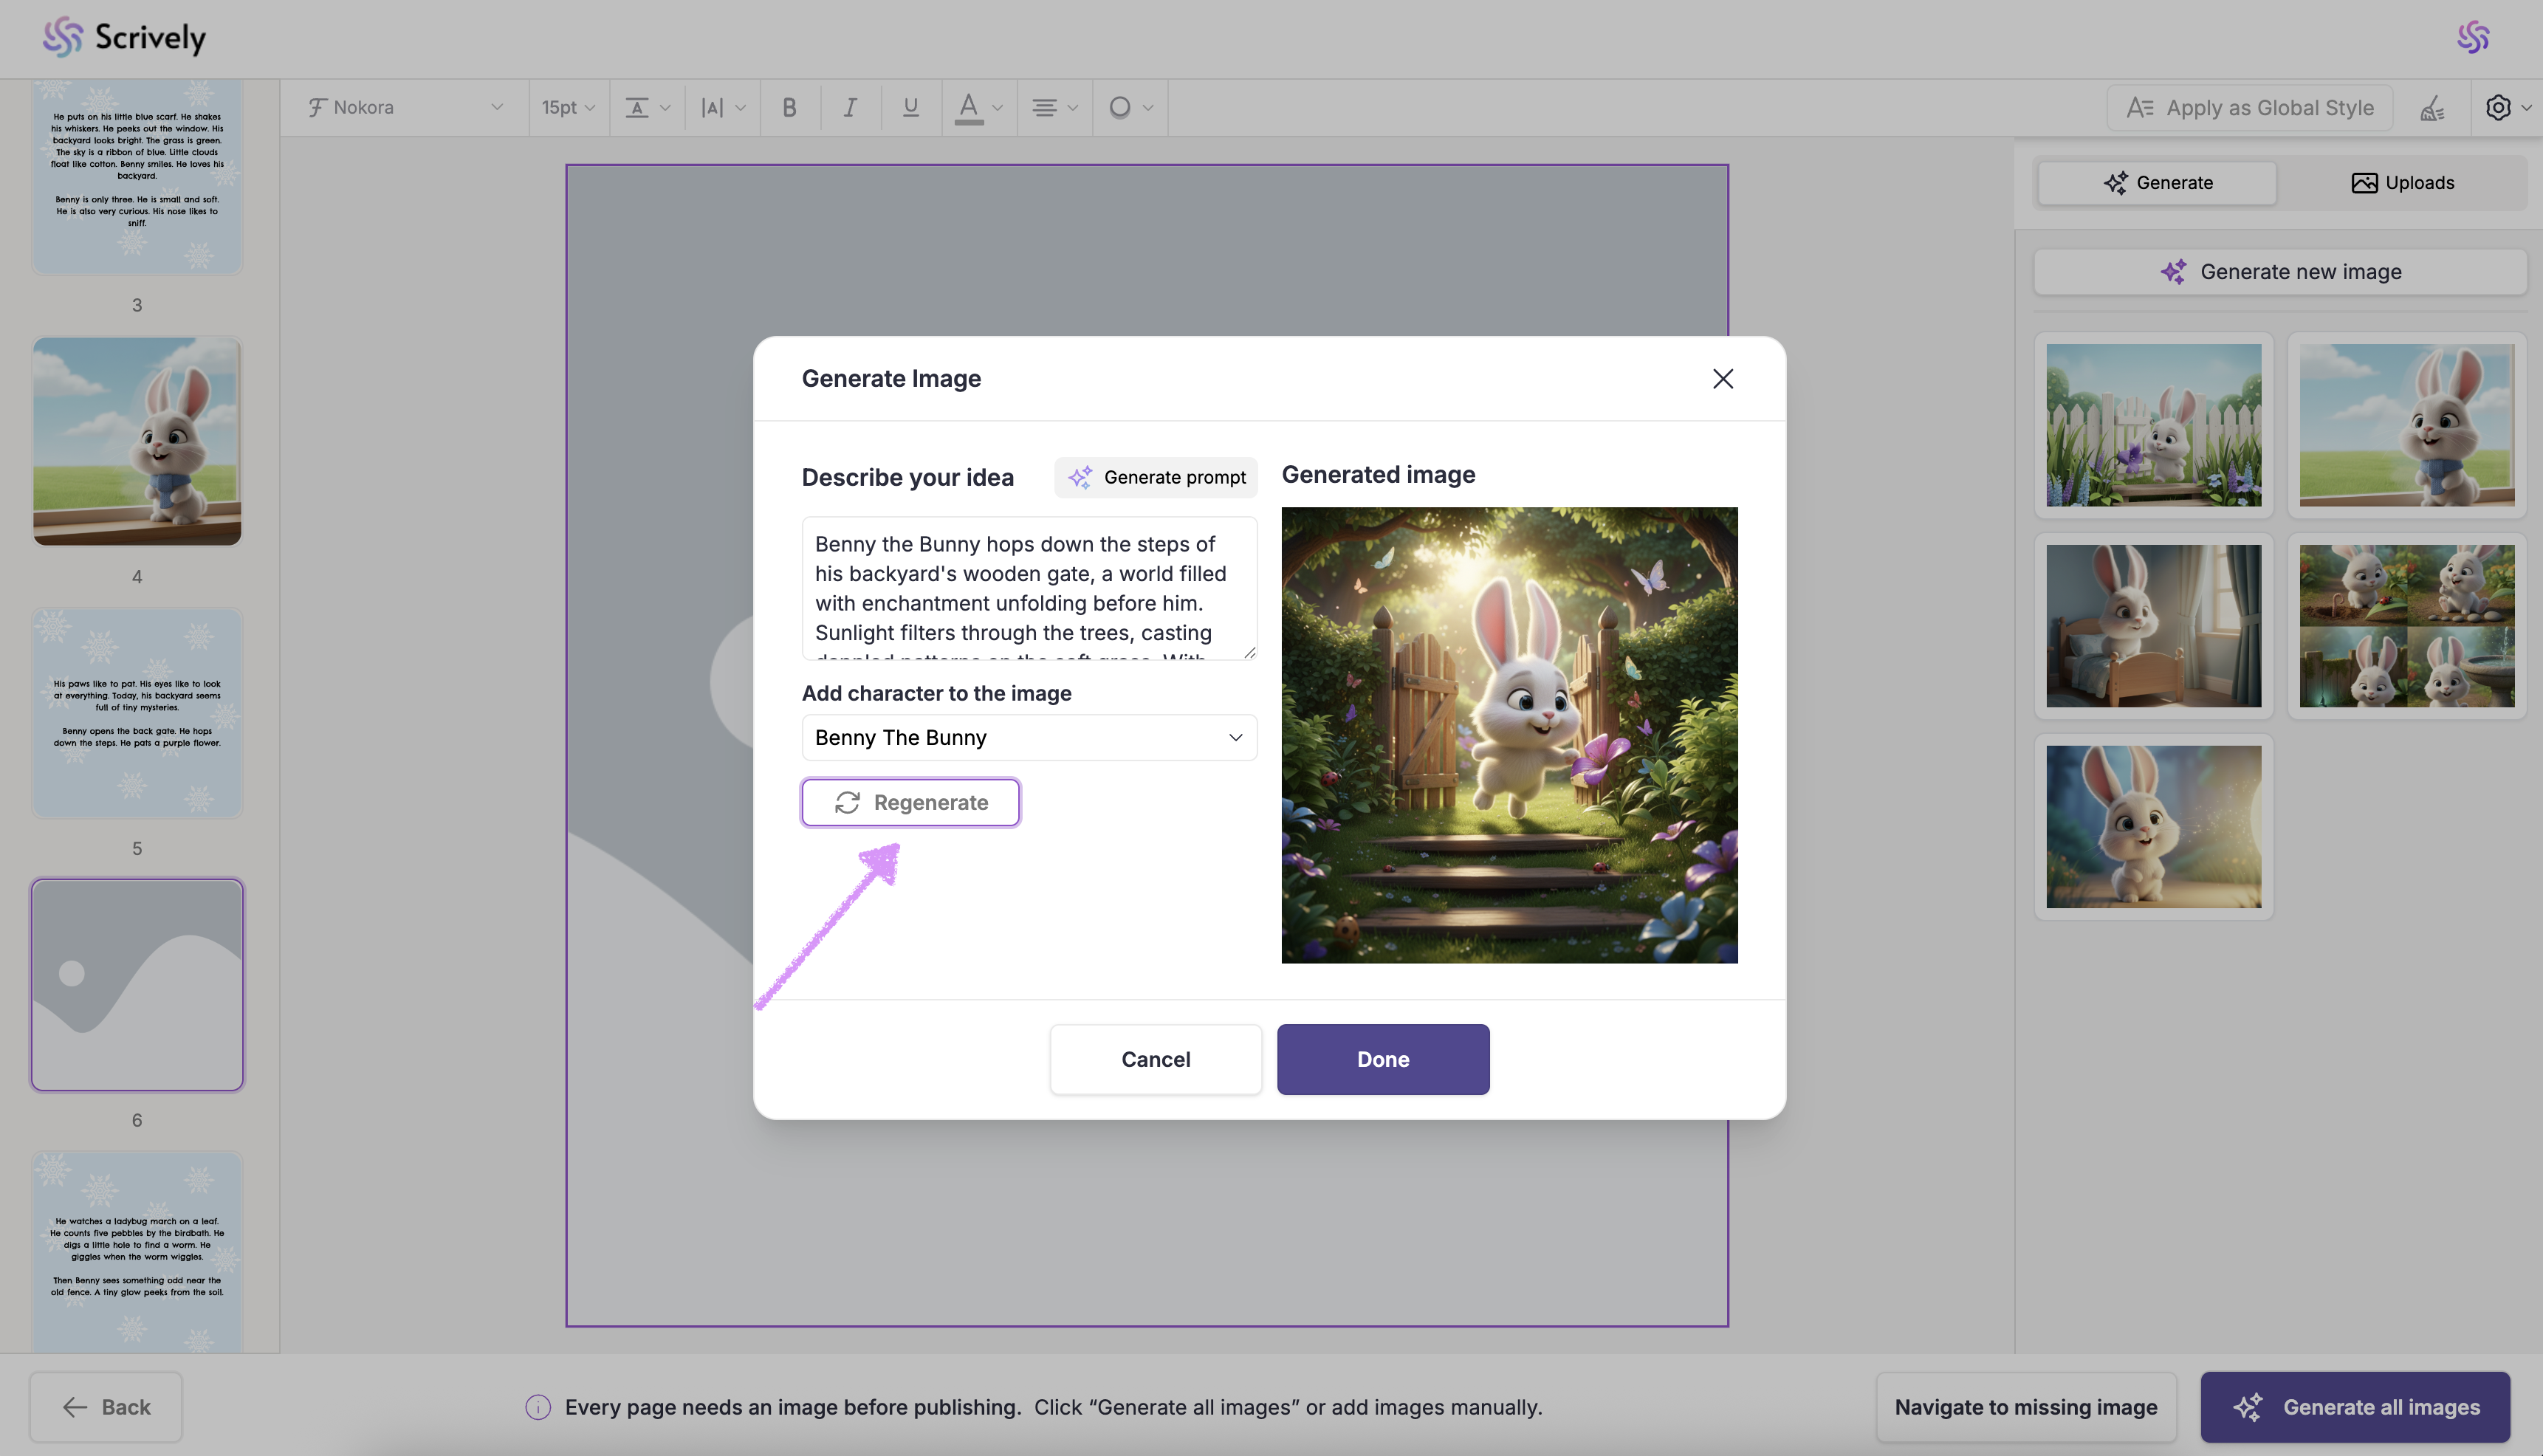Click the Regenerate button
Viewport: 2543px width, 1456px height.
point(910,802)
